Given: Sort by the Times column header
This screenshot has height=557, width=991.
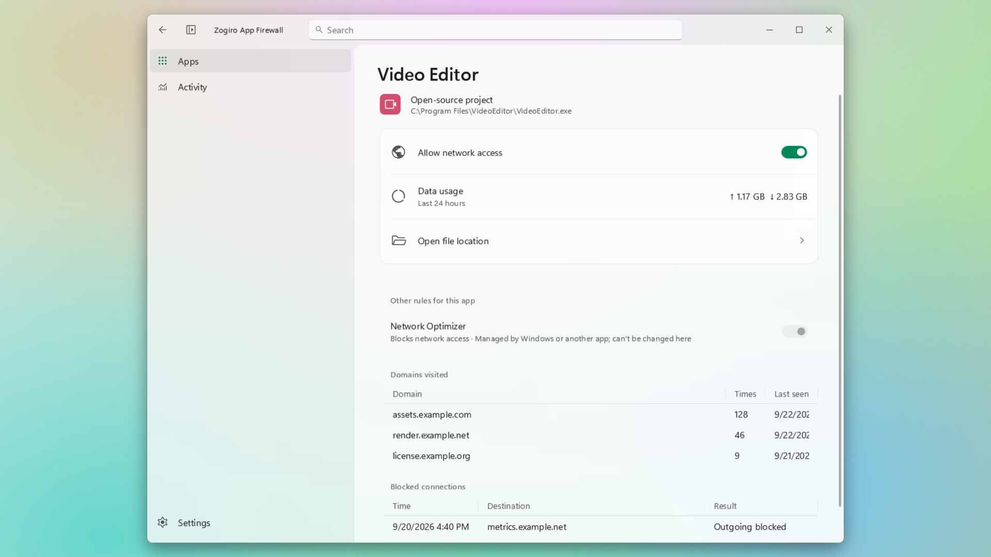Looking at the screenshot, I should click(745, 394).
